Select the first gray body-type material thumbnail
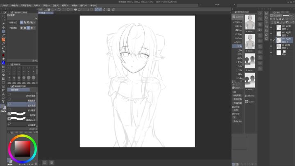This screenshot has width=295, height=166. 250,23
